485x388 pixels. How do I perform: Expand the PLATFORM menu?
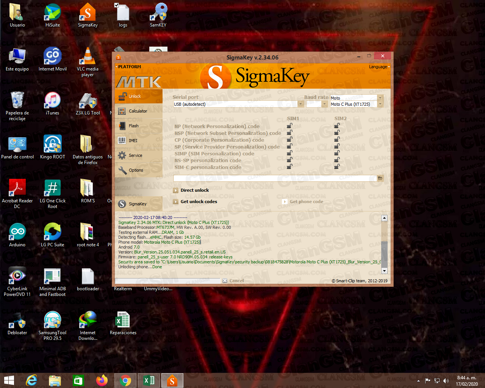tap(129, 67)
